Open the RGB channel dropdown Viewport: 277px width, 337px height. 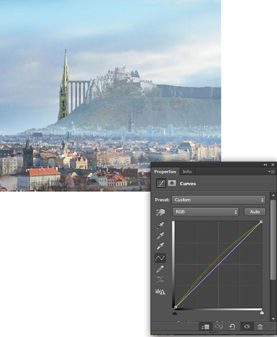click(206, 212)
